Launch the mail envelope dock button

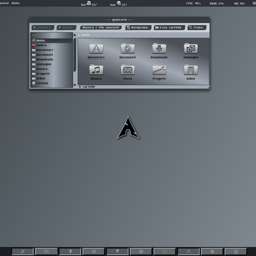pyautogui.click(x=46, y=252)
